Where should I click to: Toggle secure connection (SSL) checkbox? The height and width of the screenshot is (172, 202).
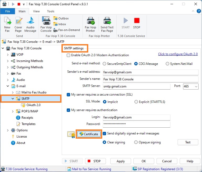[68, 95]
